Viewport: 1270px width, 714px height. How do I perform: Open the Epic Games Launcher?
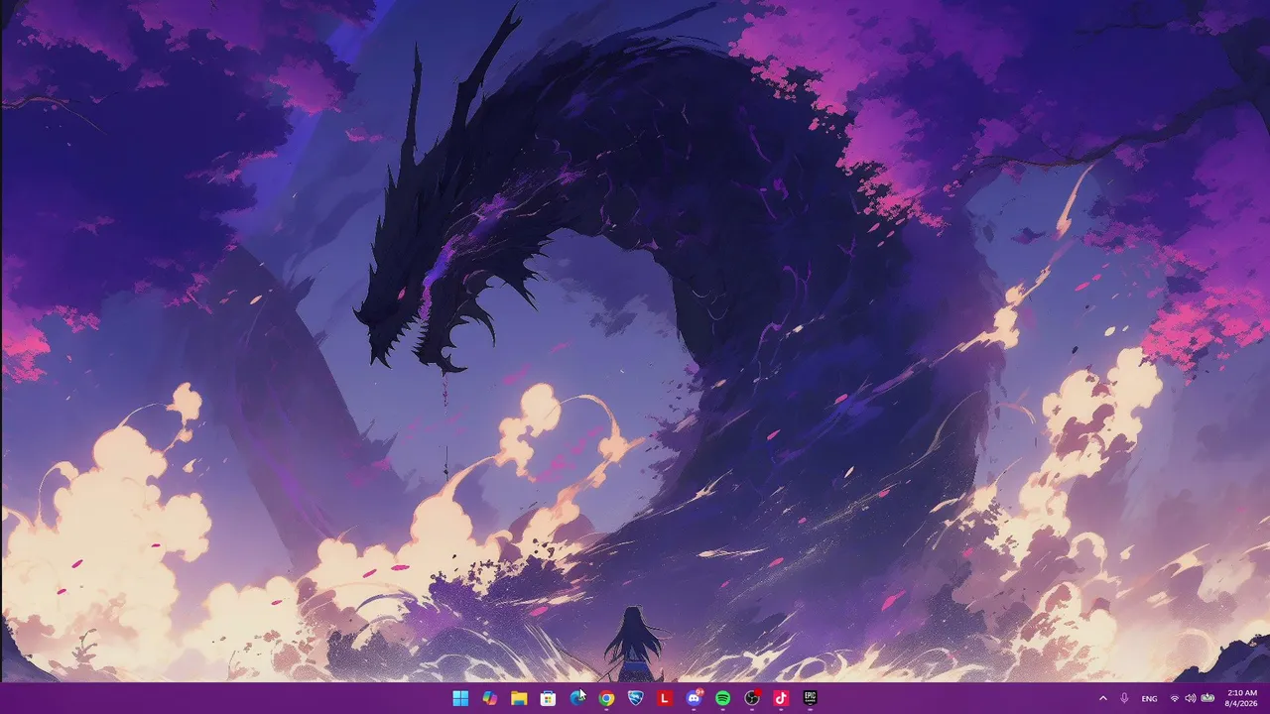810,698
